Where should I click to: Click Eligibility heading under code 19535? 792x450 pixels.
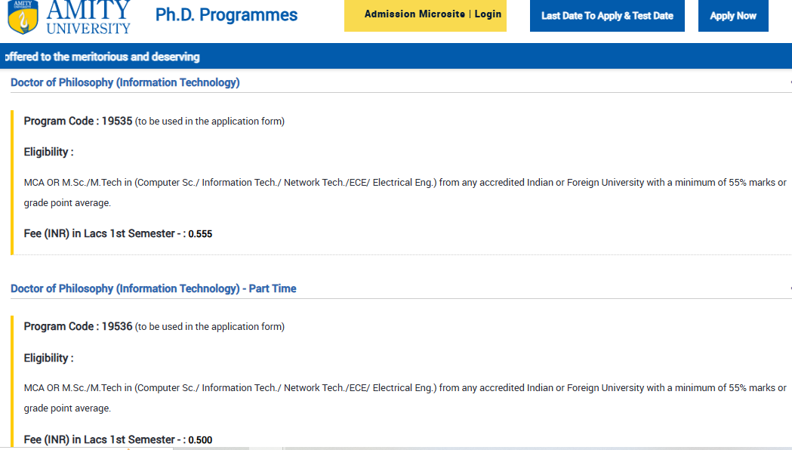[x=48, y=152]
